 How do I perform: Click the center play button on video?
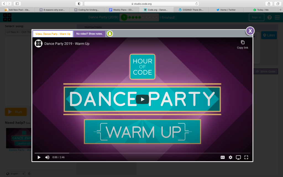[142, 99]
